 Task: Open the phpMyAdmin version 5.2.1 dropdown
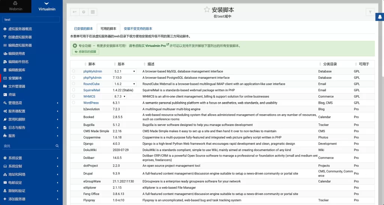coord(124,71)
